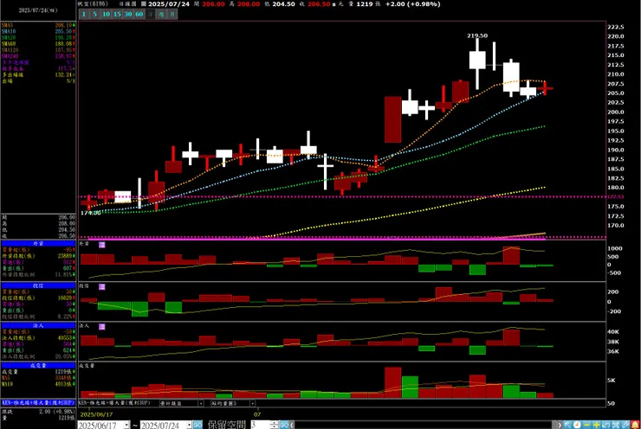Select the 1-minute timeframe button
641x429 pixels.
[84, 14]
